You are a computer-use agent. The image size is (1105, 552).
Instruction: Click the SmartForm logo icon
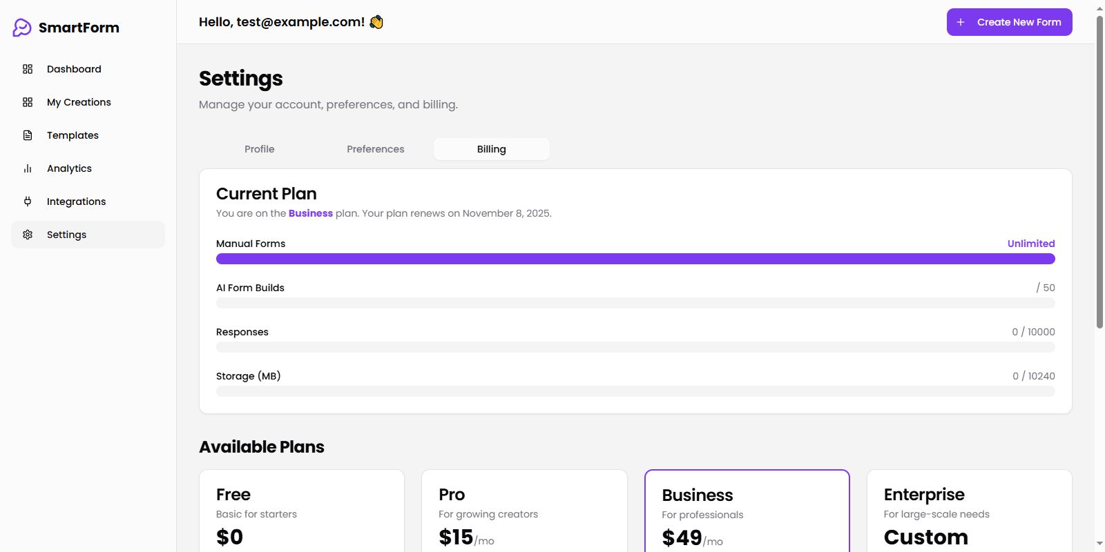[x=22, y=28]
